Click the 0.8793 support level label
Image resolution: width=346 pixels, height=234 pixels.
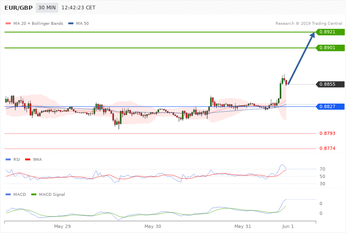(327, 133)
